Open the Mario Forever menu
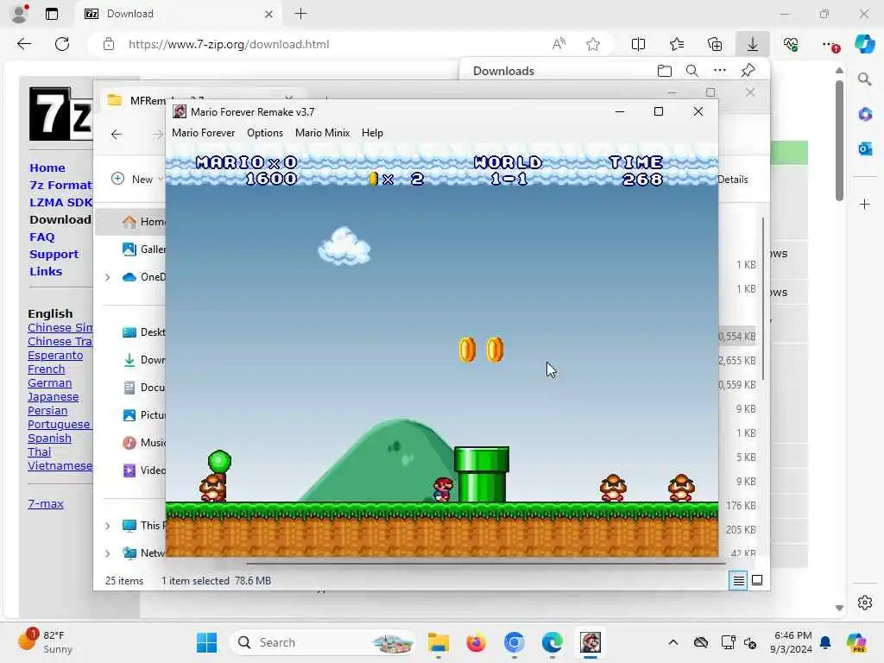Viewport: 884px width, 663px height. pos(203,133)
